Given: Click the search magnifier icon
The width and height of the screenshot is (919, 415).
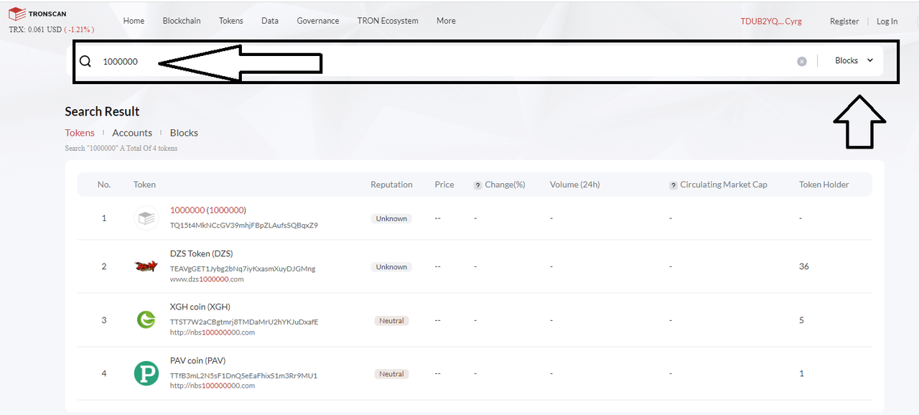Looking at the screenshot, I should pyautogui.click(x=85, y=61).
